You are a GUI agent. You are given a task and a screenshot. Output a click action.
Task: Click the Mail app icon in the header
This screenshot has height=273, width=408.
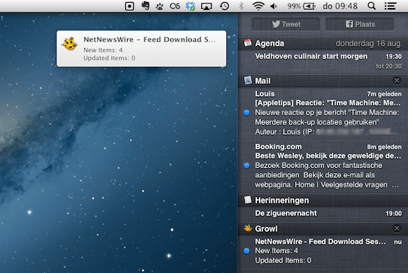pyautogui.click(x=248, y=80)
